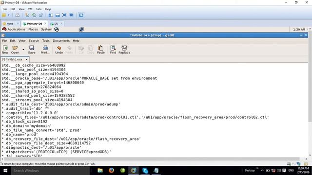Open the snapshot manager icon

tap(41, 15)
